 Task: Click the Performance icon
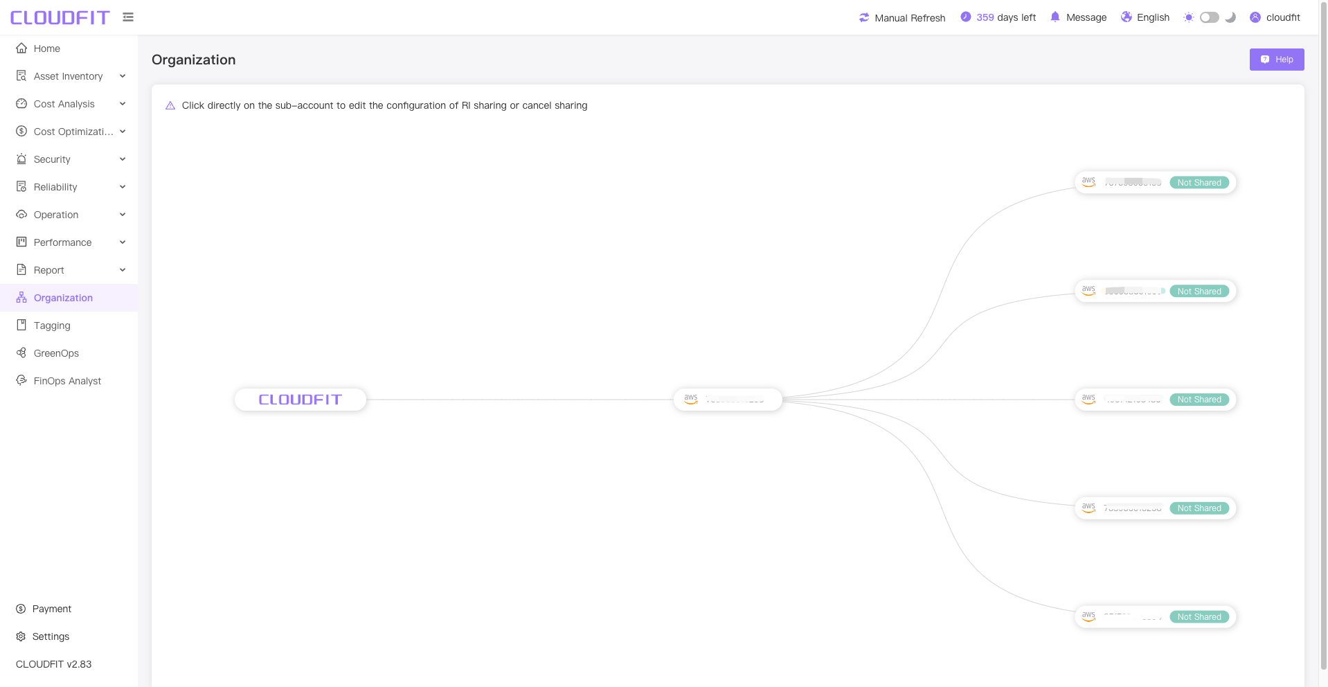pos(21,242)
